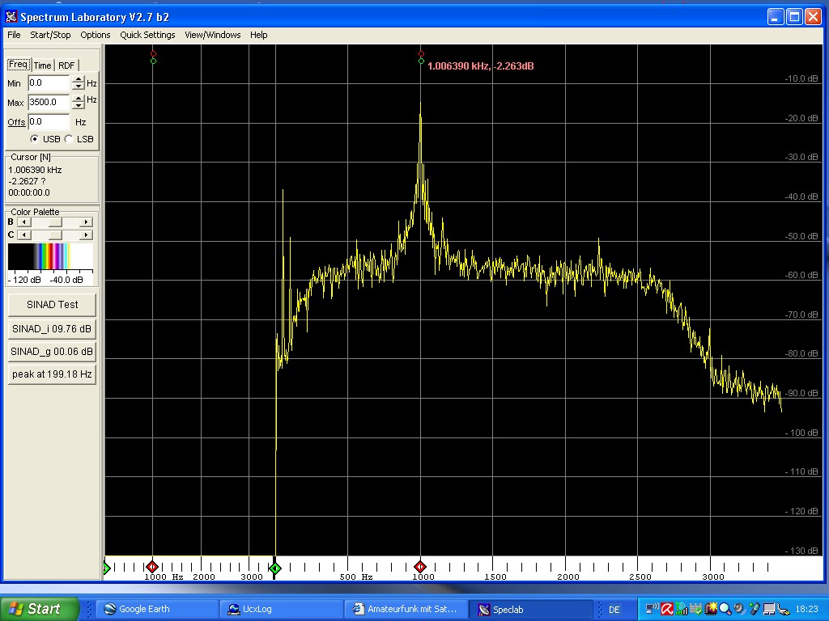Open Google Earth from the taskbar
This screenshot has height=621, width=829.
156,609
